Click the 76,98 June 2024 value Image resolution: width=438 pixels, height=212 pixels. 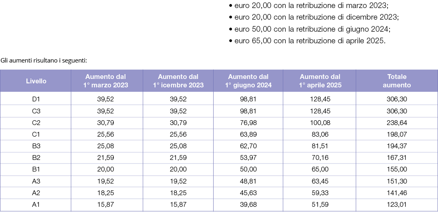point(248,123)
